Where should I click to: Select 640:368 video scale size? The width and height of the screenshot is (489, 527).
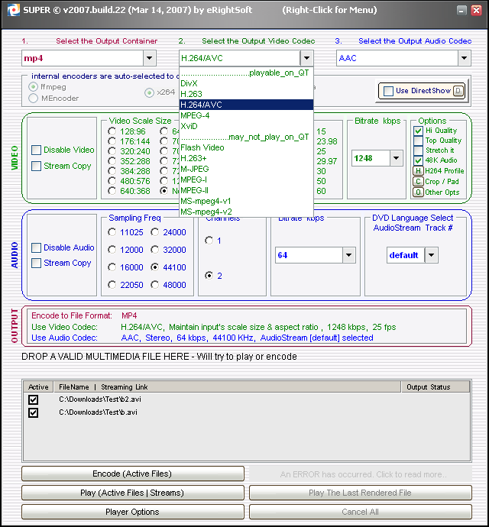(x=112, y=191)
